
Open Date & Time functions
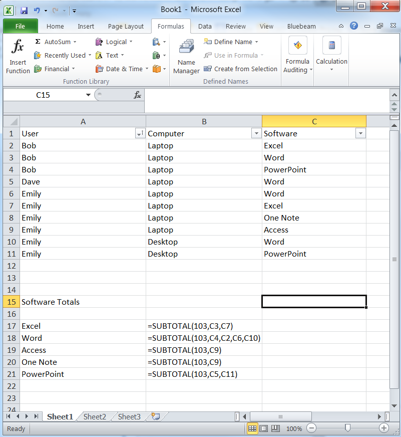coord(122,69)
